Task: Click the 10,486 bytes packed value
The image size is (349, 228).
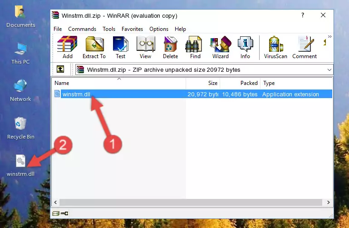Action: [240, 94]
